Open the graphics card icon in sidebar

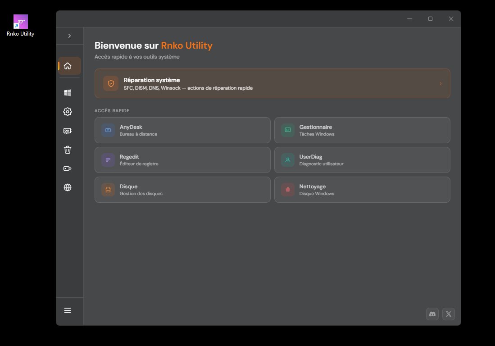[68, 131]
